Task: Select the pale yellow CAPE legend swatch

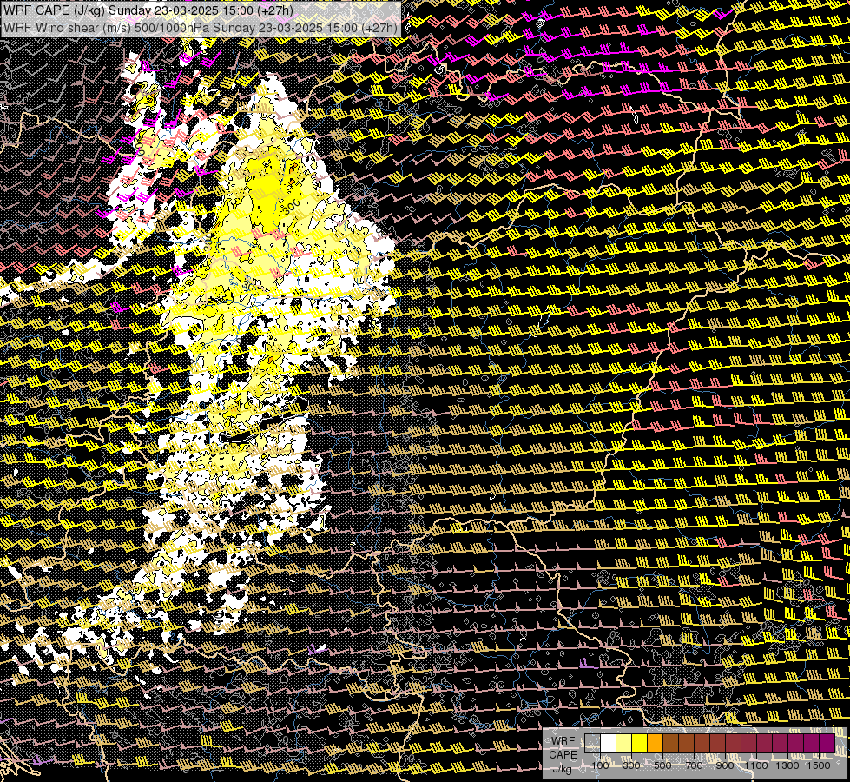Action: pyautogui.click(x=624, y=744)
